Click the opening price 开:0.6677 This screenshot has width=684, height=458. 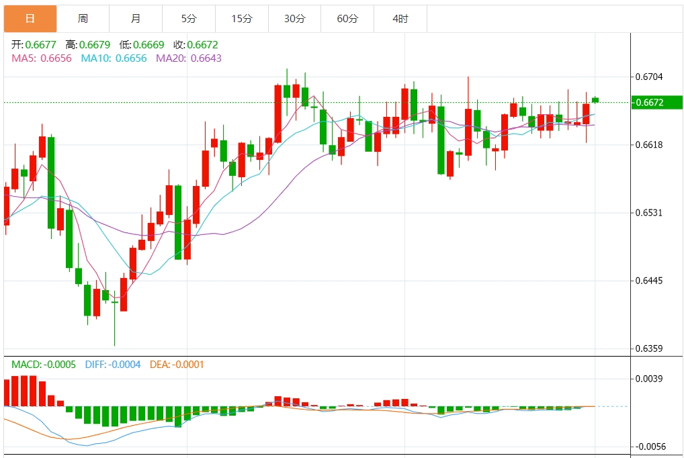point(34,45)
